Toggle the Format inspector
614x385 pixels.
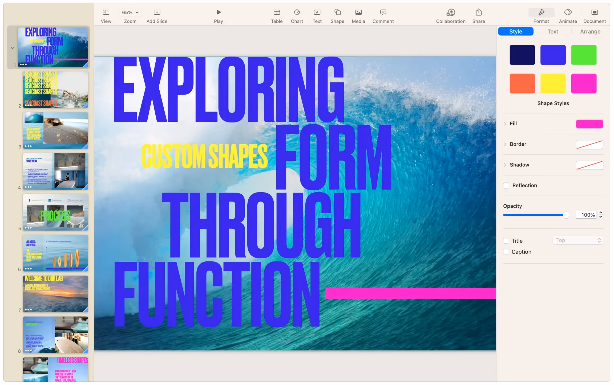click(541, 16)
